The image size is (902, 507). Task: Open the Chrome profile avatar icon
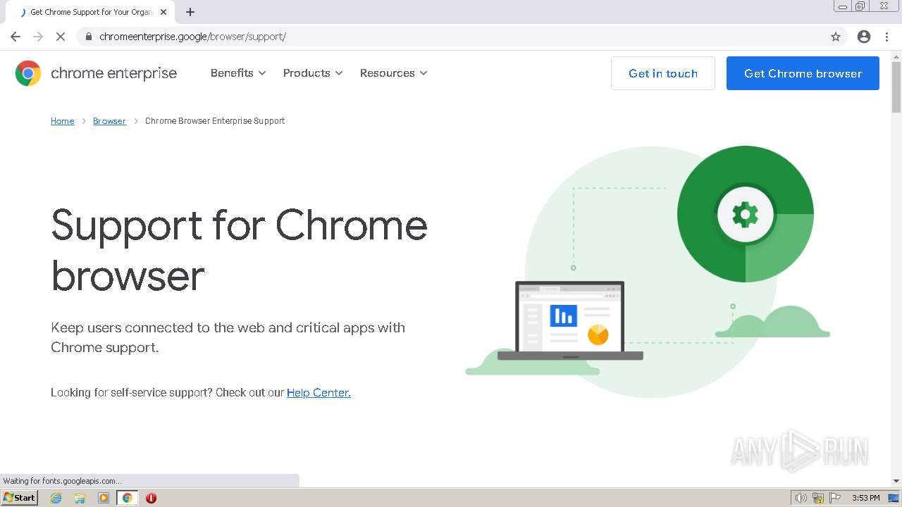coord(864,37)
